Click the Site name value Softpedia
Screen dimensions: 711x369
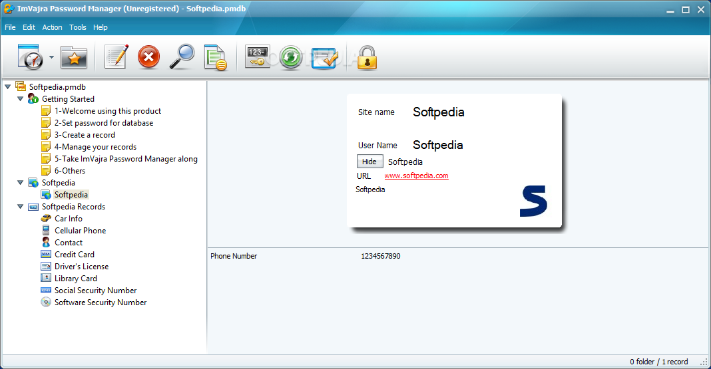(439, 112)
